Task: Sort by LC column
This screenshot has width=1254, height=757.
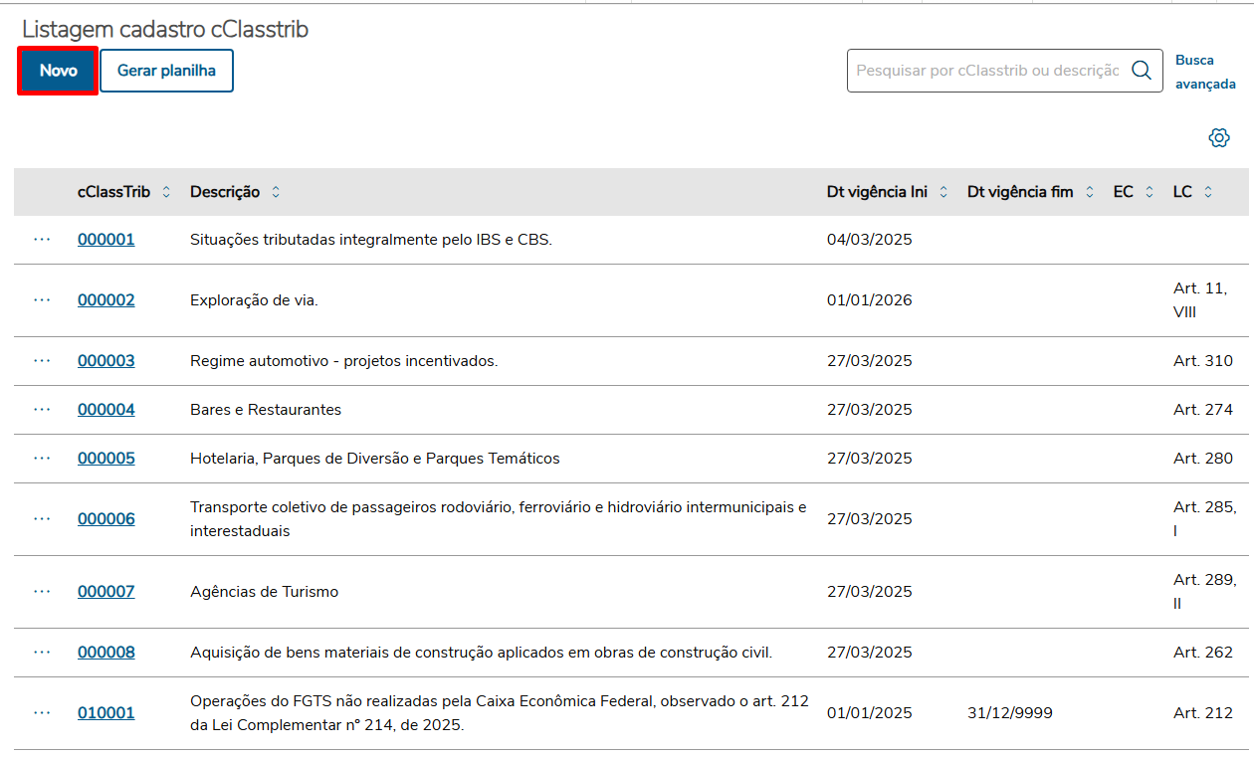Action: 1208,192
